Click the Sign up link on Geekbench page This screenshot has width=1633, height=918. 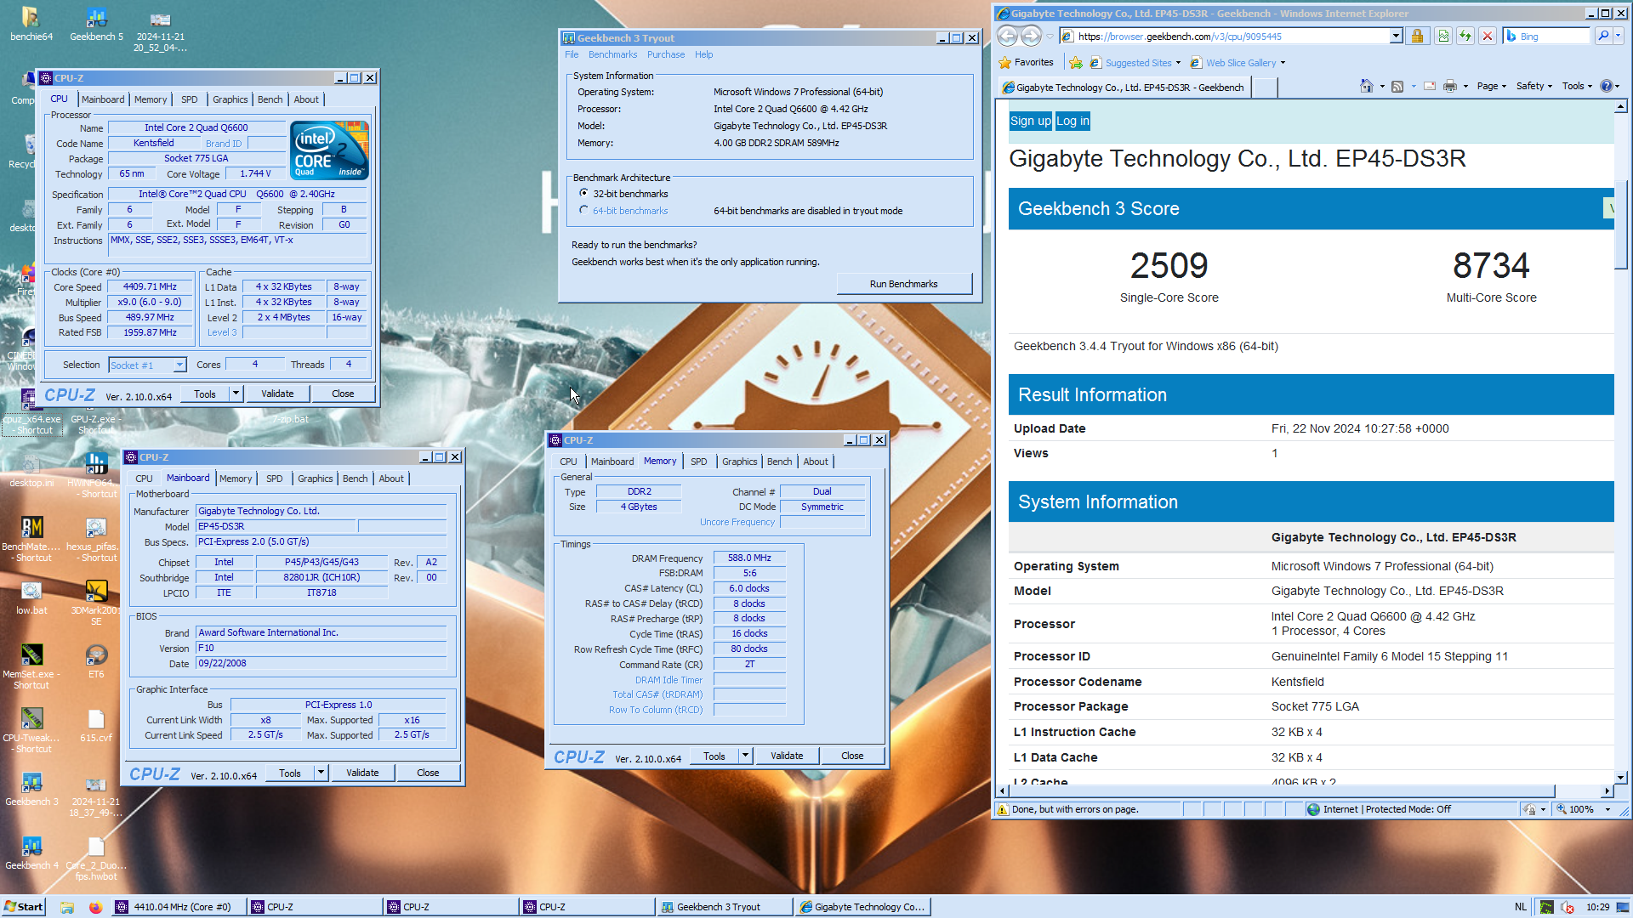click(x=1030, y=122)
